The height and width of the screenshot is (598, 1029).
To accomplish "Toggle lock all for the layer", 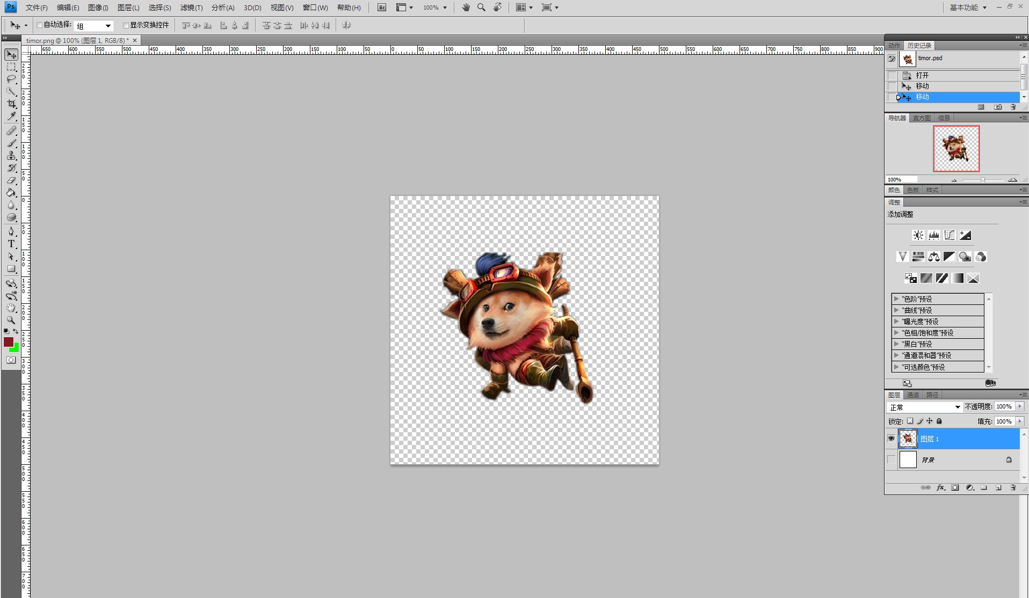I will [x=939, y=421].
